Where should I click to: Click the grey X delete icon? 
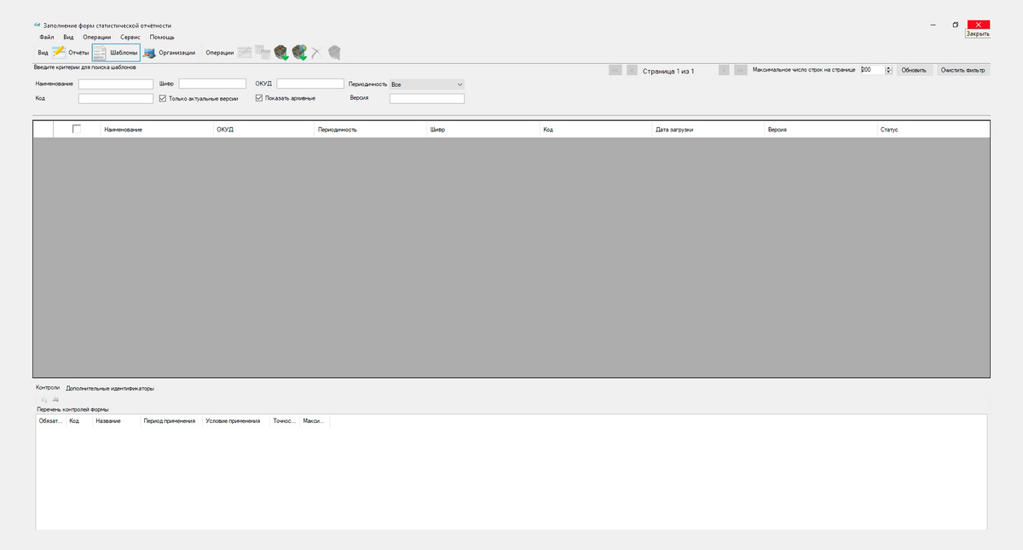tap(315, 53)
